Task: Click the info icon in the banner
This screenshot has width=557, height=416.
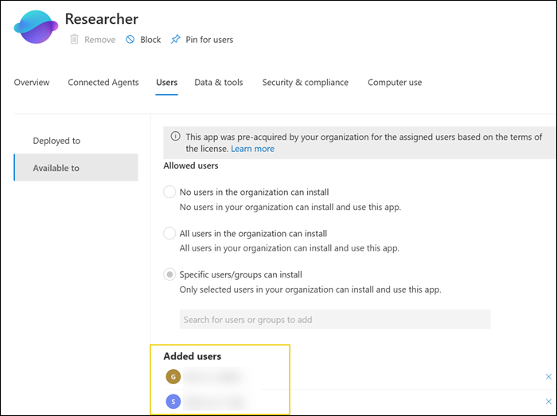Action: pos(175,136)
